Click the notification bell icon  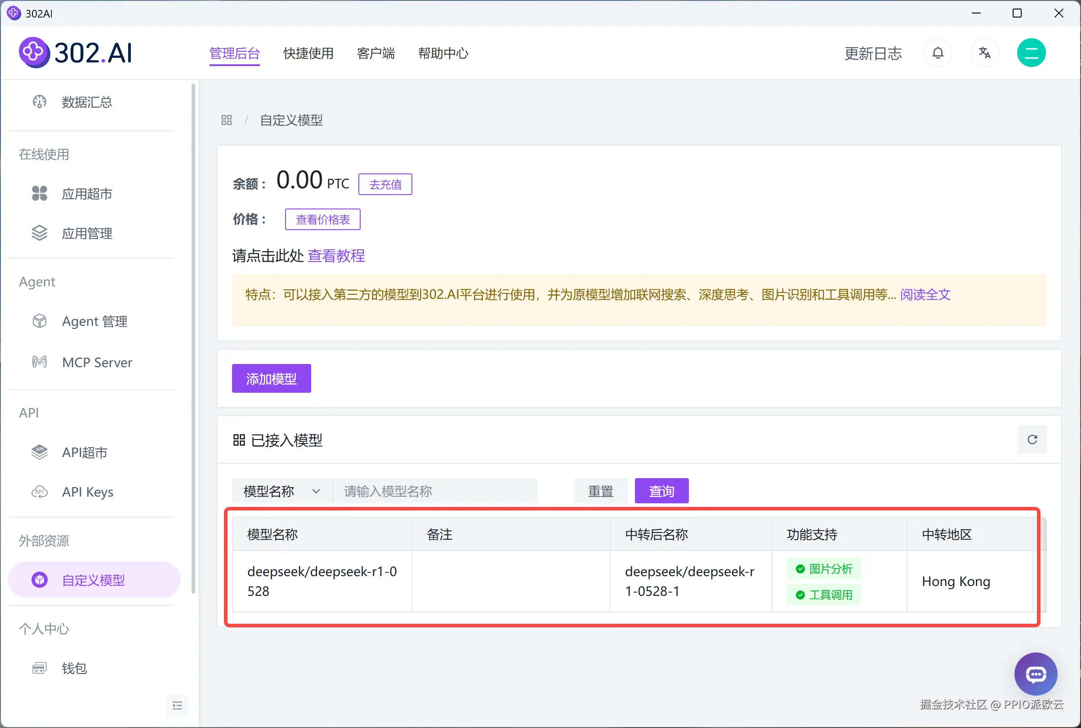coord(938,53)
